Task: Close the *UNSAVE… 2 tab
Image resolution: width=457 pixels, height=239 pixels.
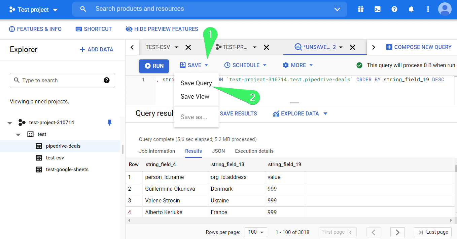Action: click(x=352, y=47)
